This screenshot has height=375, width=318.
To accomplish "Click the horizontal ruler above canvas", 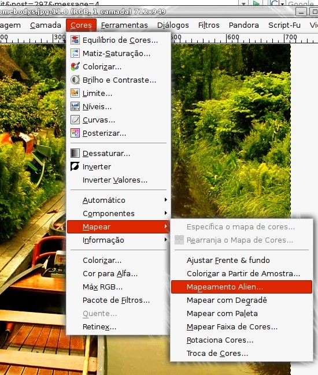I will [244, 38].
